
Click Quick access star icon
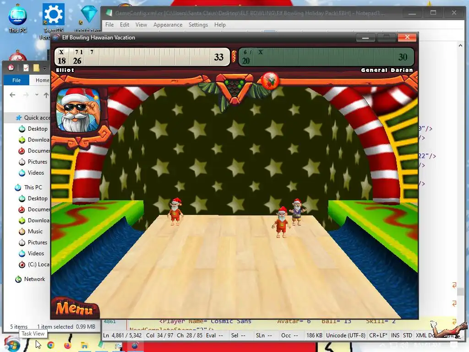pos(18,118)
